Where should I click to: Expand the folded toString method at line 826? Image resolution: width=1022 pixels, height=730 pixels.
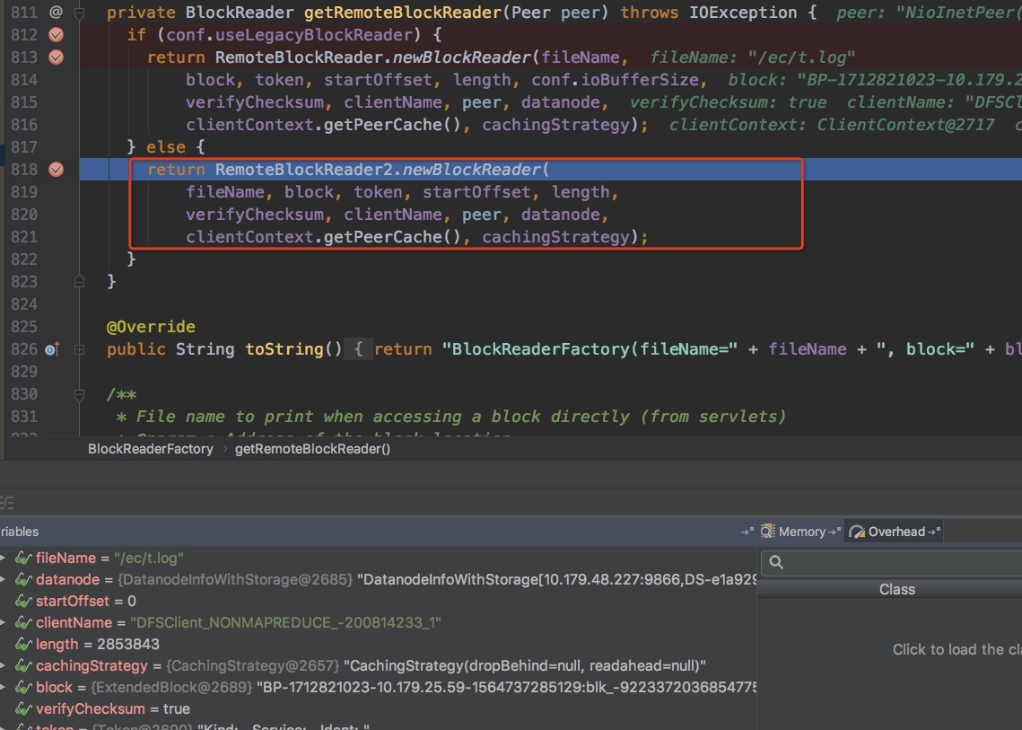click(80, 349)
